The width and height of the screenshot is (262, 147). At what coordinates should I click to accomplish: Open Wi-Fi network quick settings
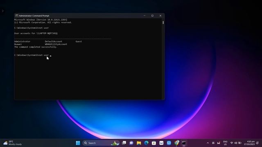coord(232,143)
